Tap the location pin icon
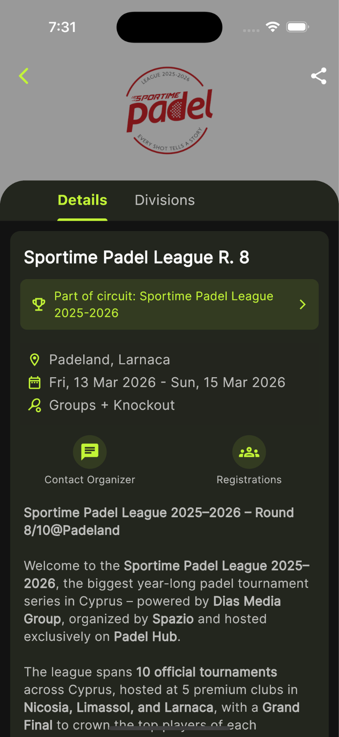 (35, 360)
